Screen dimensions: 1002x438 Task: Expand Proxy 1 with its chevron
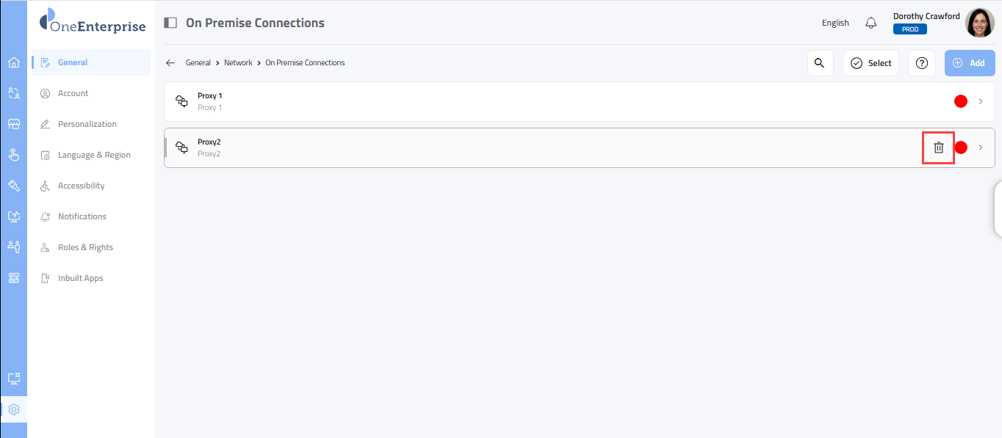[981, 101]
